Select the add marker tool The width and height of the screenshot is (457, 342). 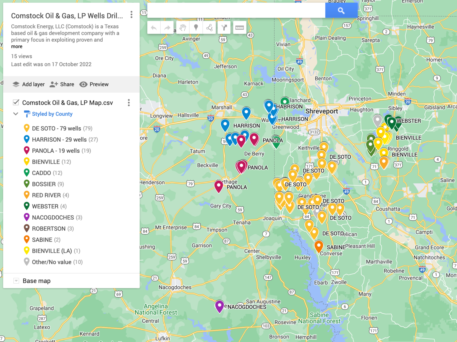[196, 28]
